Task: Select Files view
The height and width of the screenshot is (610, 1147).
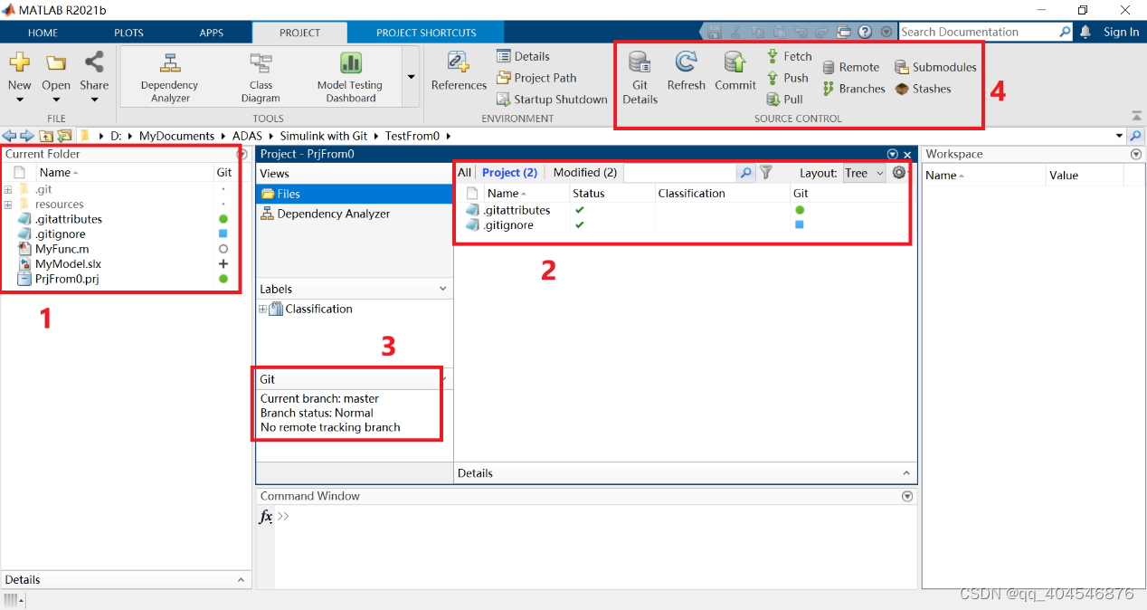Action: tap(354, 194)
